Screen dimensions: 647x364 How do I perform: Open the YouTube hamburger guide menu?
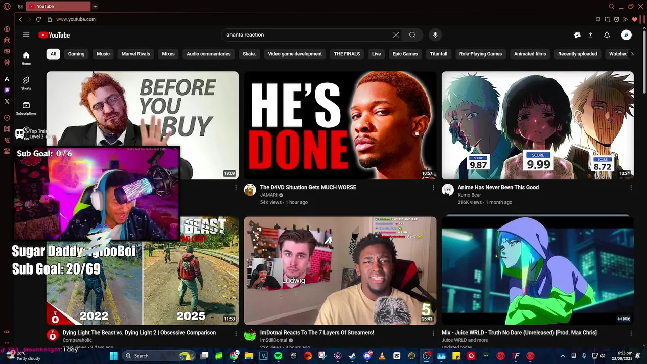pos(26,35)
